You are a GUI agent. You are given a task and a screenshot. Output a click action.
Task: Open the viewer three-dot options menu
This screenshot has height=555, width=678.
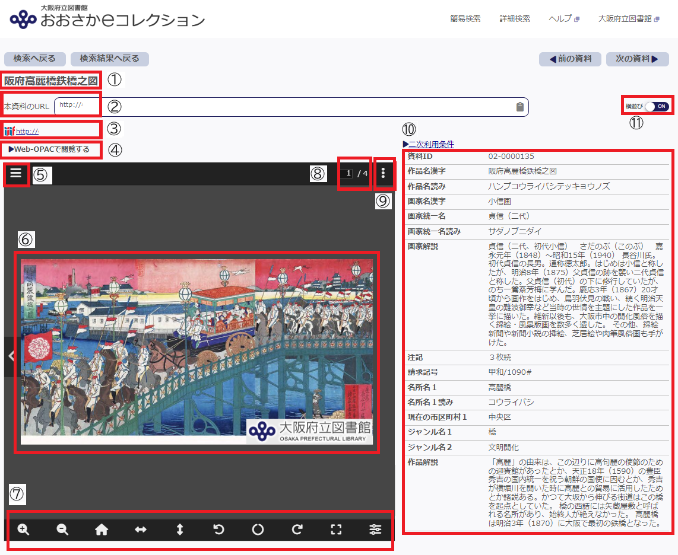(383, 173)
